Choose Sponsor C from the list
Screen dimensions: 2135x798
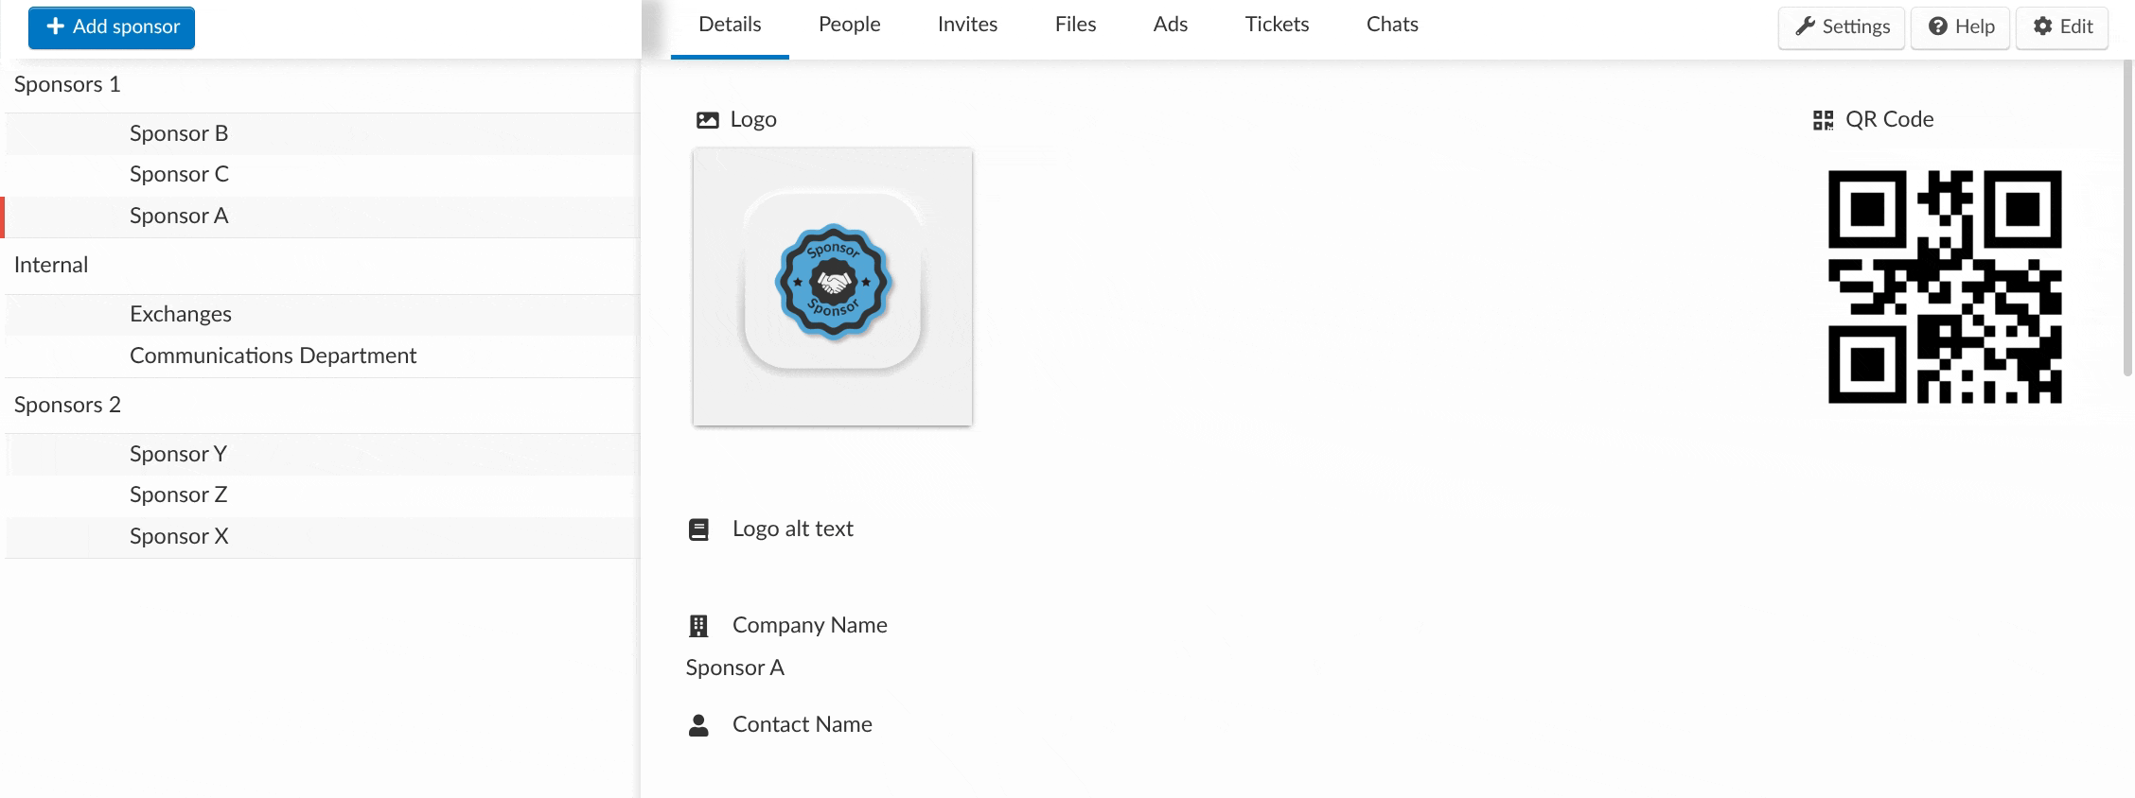pos(323,175)
